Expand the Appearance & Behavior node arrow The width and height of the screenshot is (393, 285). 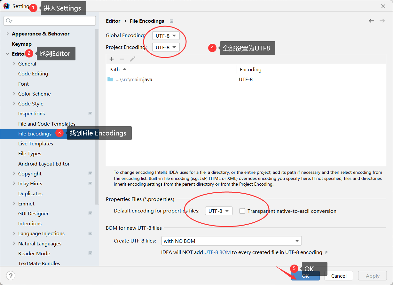click(x=8, y=34)
